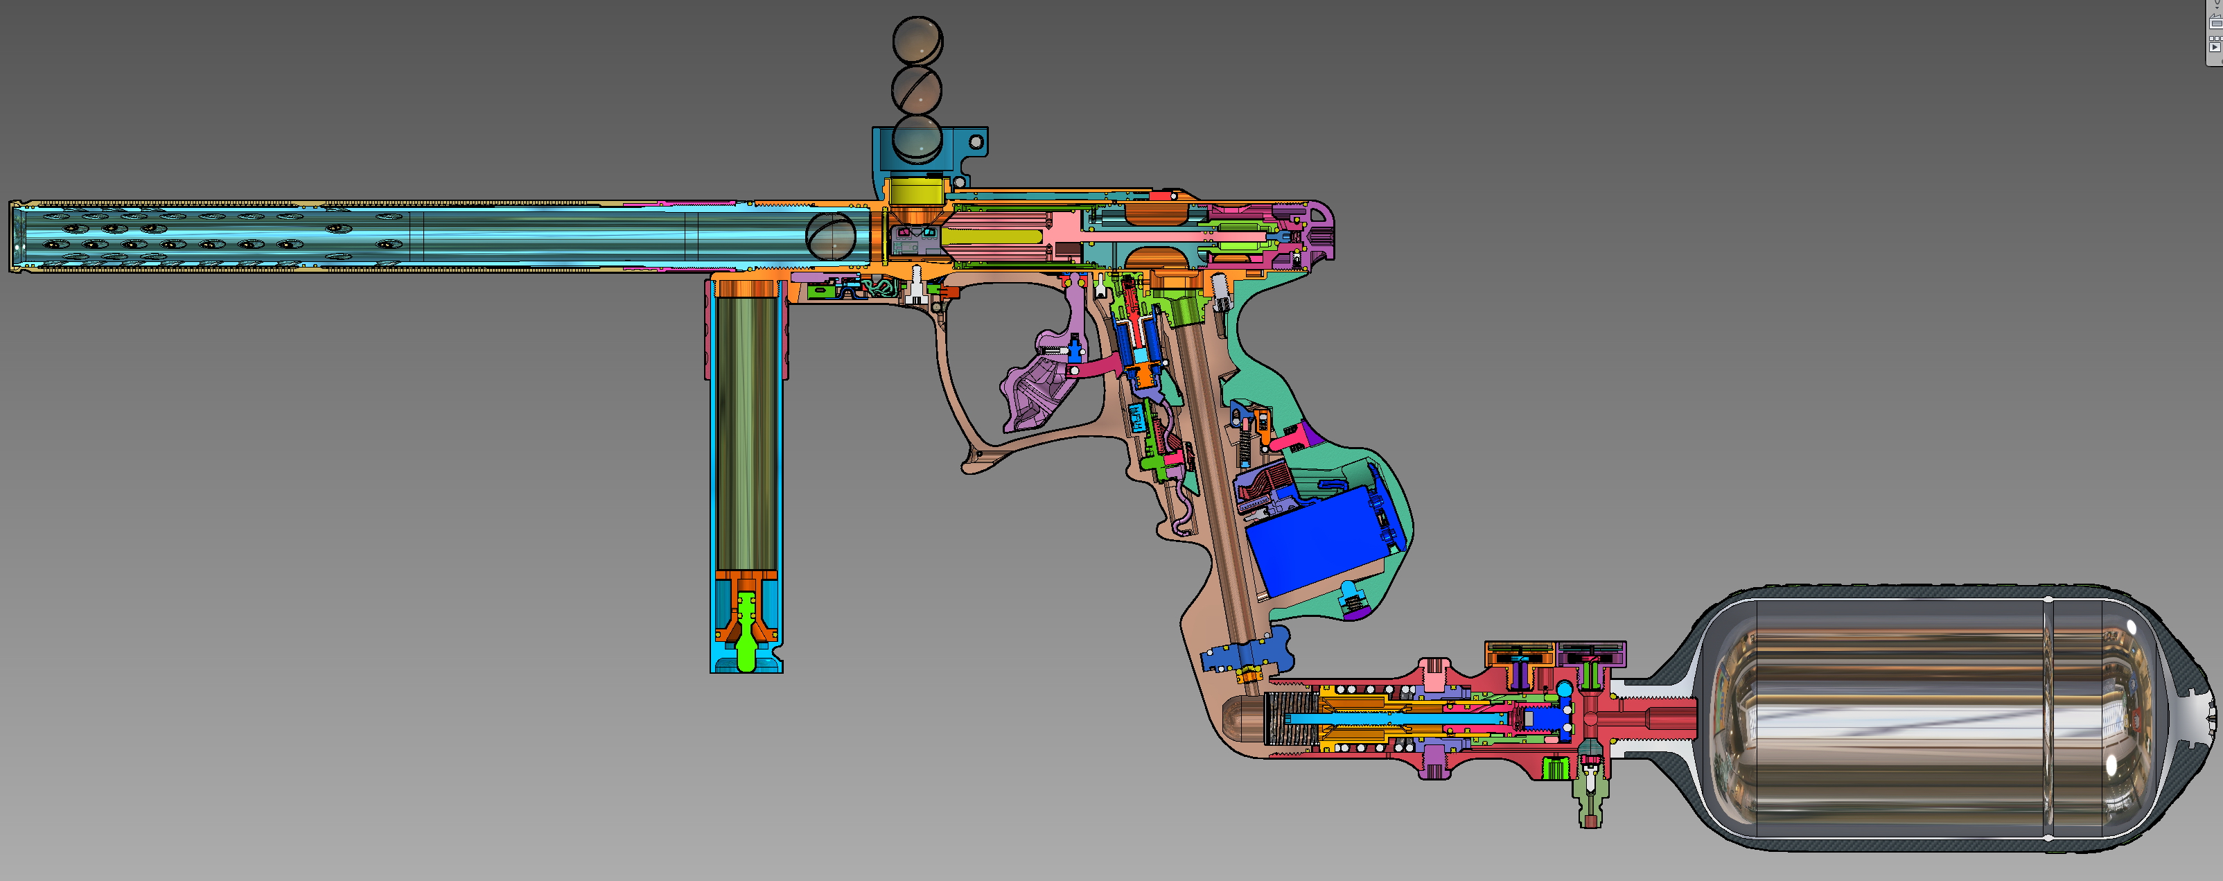Click the small play arrow in navigation bar
The height and width of the screenshot is (881, 2223).
tap(2215, 47)
